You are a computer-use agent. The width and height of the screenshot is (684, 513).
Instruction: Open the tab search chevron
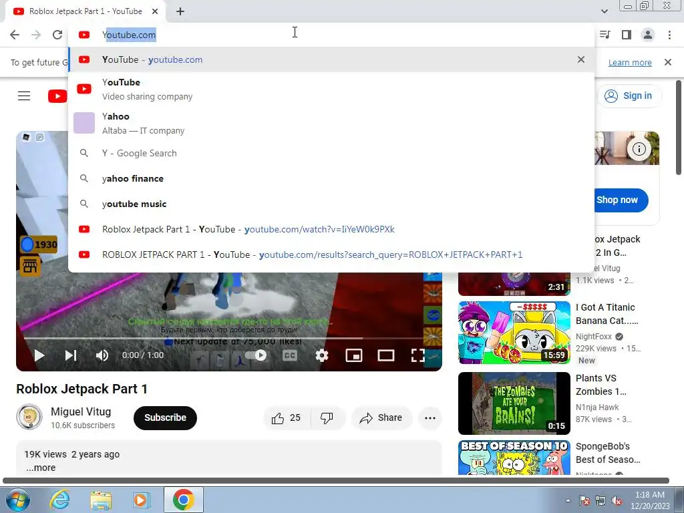pyautogui.click(x=604, y=11)
